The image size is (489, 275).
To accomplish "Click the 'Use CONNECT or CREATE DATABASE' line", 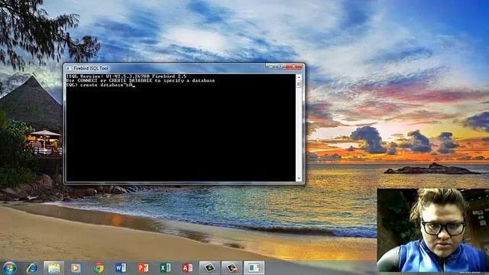I will coord(141,80).
